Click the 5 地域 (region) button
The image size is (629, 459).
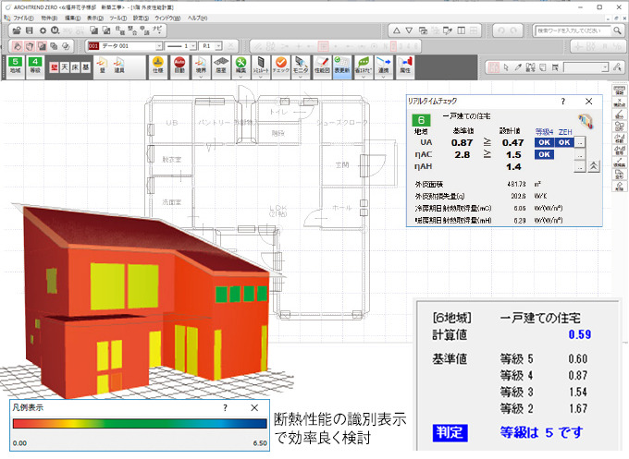tap(15, 66)
